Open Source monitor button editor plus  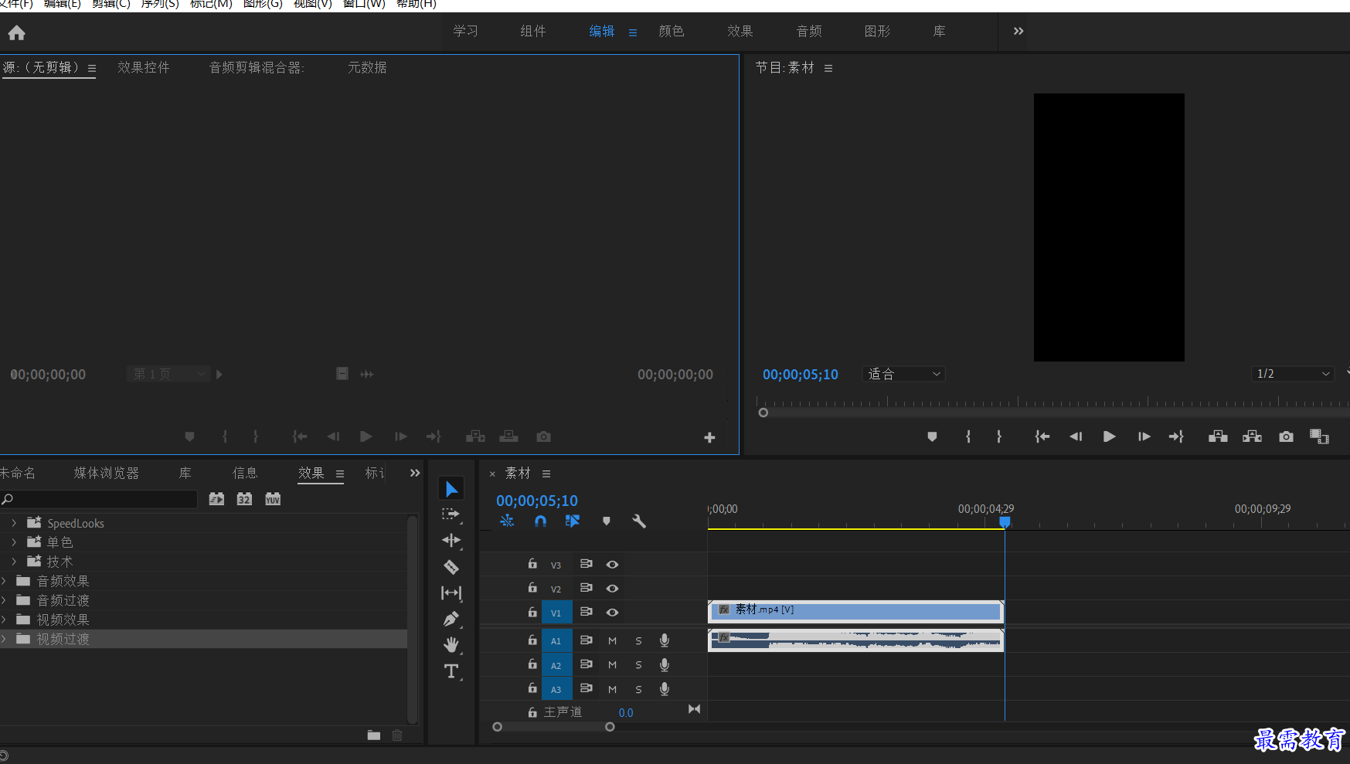[x=709, y=437]
